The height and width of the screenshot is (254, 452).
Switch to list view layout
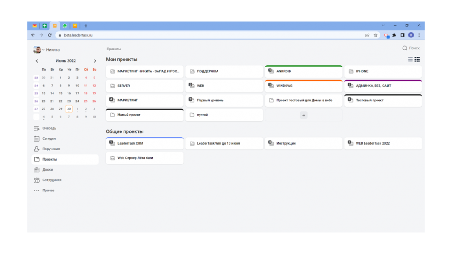click(x=410, y=60)
